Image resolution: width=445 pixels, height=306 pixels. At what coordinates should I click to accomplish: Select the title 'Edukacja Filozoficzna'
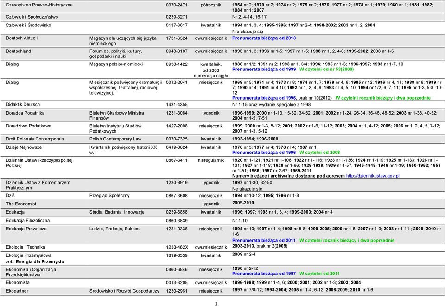tap(28, 221)
